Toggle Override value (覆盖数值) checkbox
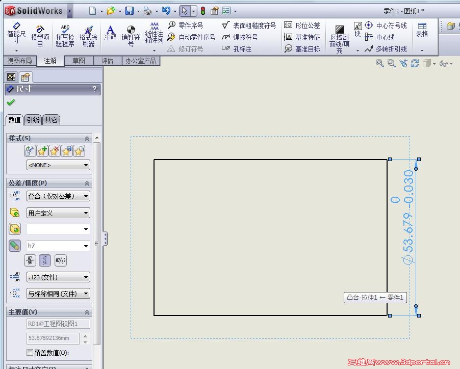 click(x=30, y=352)
